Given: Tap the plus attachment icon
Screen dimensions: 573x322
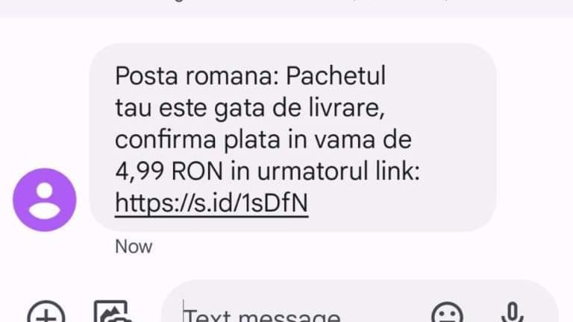Looking at the screenshot, I should click(x=46, y=313).
